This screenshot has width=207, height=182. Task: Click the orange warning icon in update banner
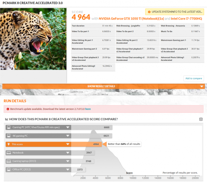tap(149, 12)
